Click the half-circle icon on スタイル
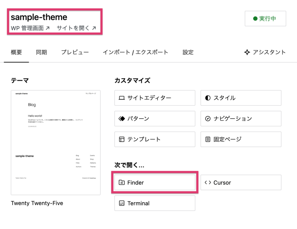This screenshot has height=229, width=297. pos(208,98)
